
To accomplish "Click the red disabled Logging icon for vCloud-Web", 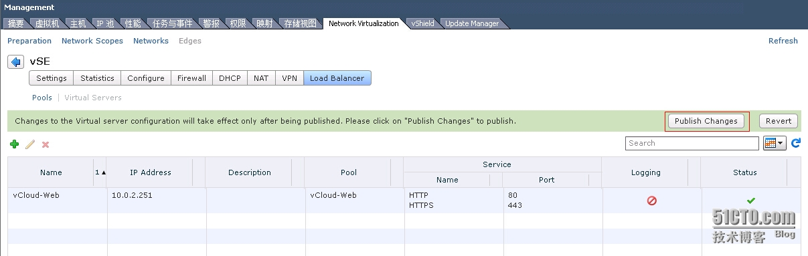I will (652, 200).
